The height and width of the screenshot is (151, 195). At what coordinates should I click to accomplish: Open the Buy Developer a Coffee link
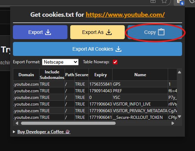pyautogui.click(x=44, y=132)
